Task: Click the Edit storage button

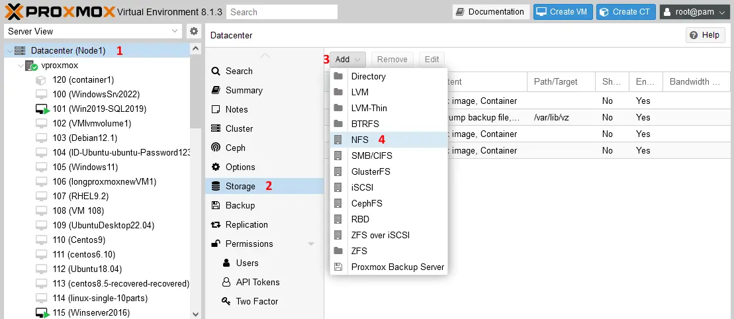Action: coord(432,60)
